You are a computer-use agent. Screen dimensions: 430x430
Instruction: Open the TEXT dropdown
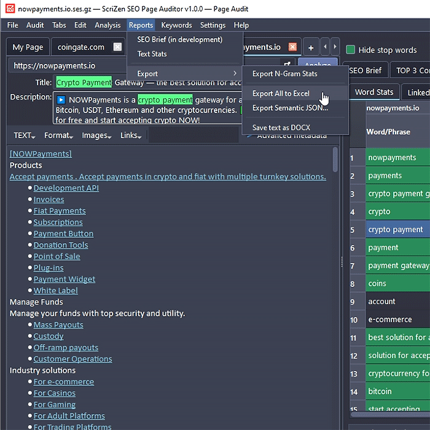point(25,135)
